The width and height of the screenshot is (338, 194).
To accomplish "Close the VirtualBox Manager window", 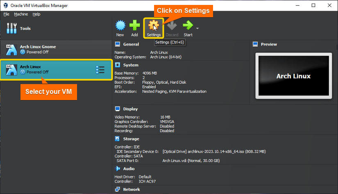I will [329, 5].
